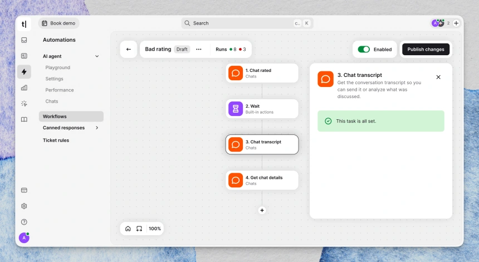This screenshot has width=479, height=262.
Task: Open the settings gear icon
Action: pyautogui.click(x=24, y=206)
